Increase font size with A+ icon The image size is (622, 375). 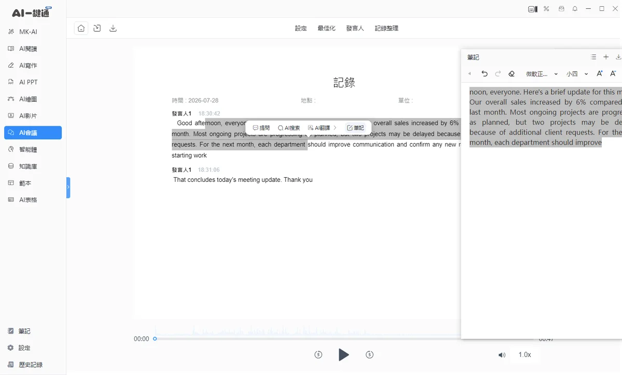[600, 74]
